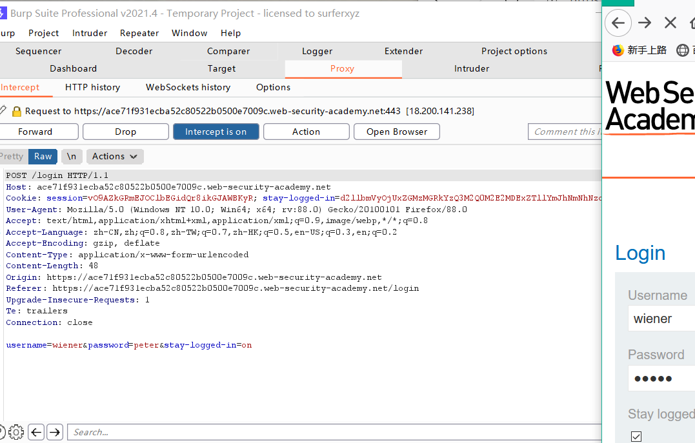Click the Cookie header line
Image resolution: width=695 pixels, height=443 pixels.
(x=303, y=198)
